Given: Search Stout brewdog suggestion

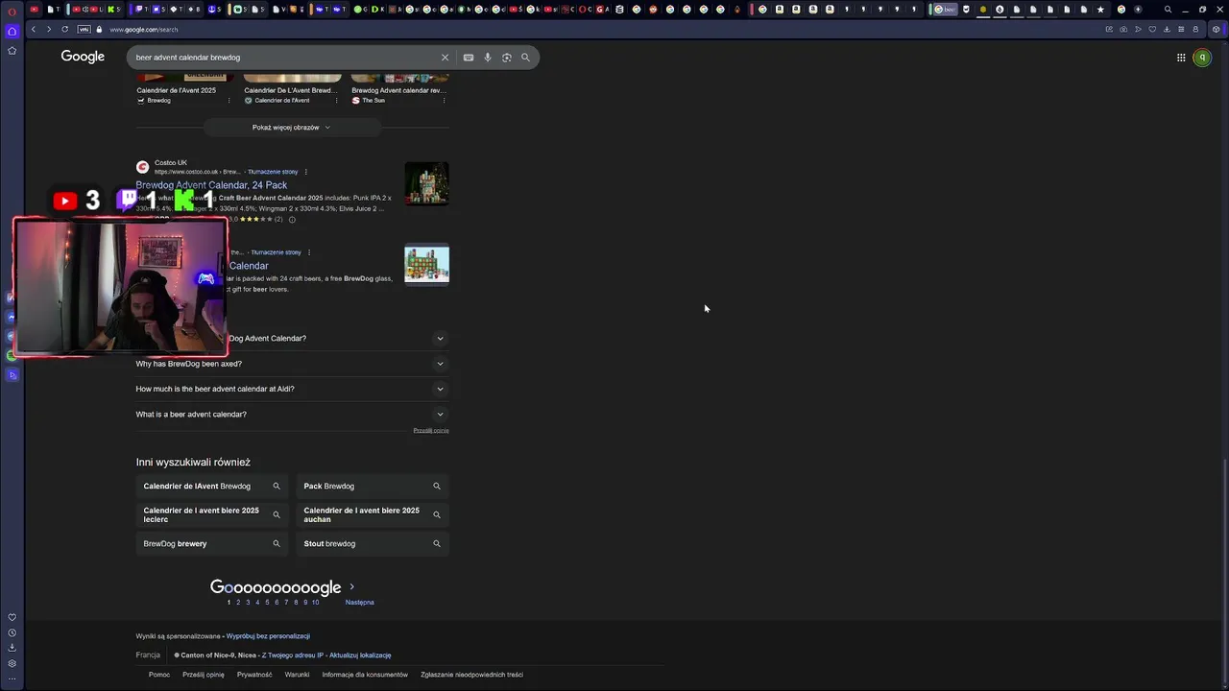Looking at the screenshot, I should point(373,543).
